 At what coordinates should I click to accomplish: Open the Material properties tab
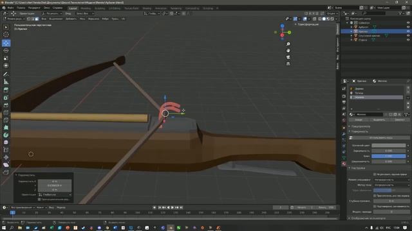coord(344,164)
